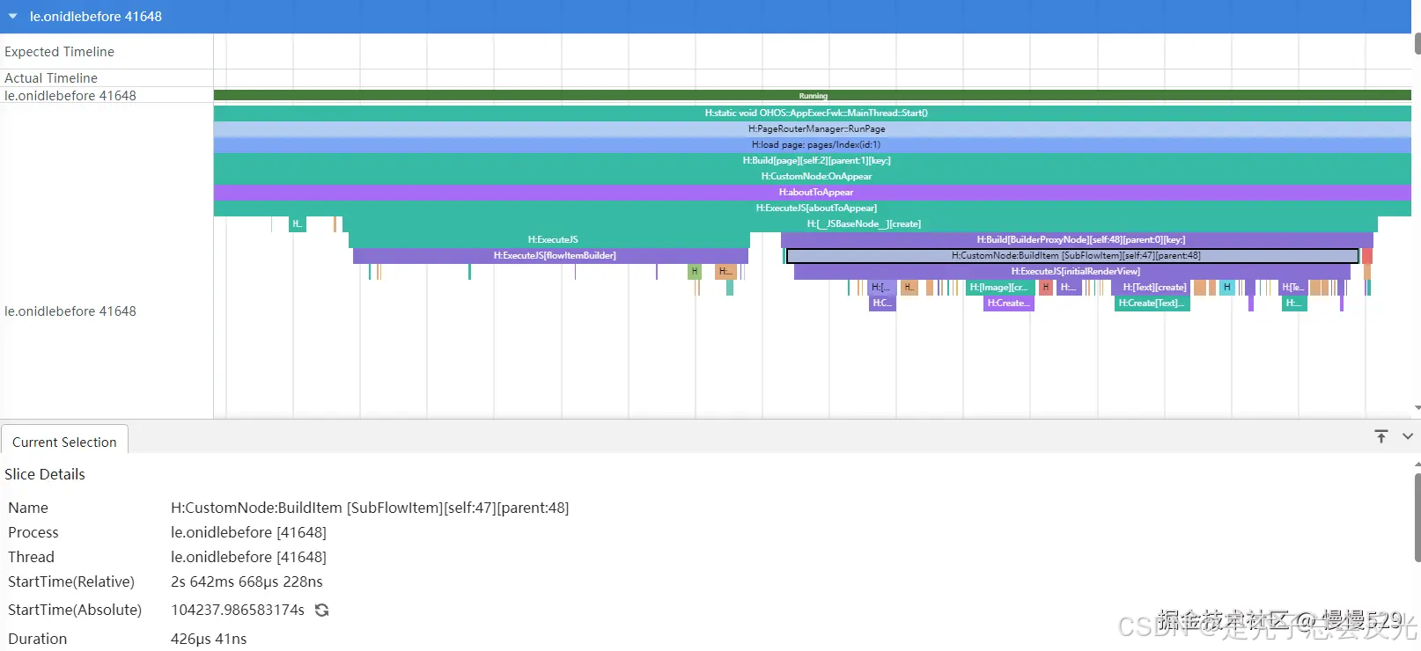The height and width of the screenshot is (651, 1421).
Task: Click the Thread value le.onidlebefore [41648]
Action: pos(248,557)
